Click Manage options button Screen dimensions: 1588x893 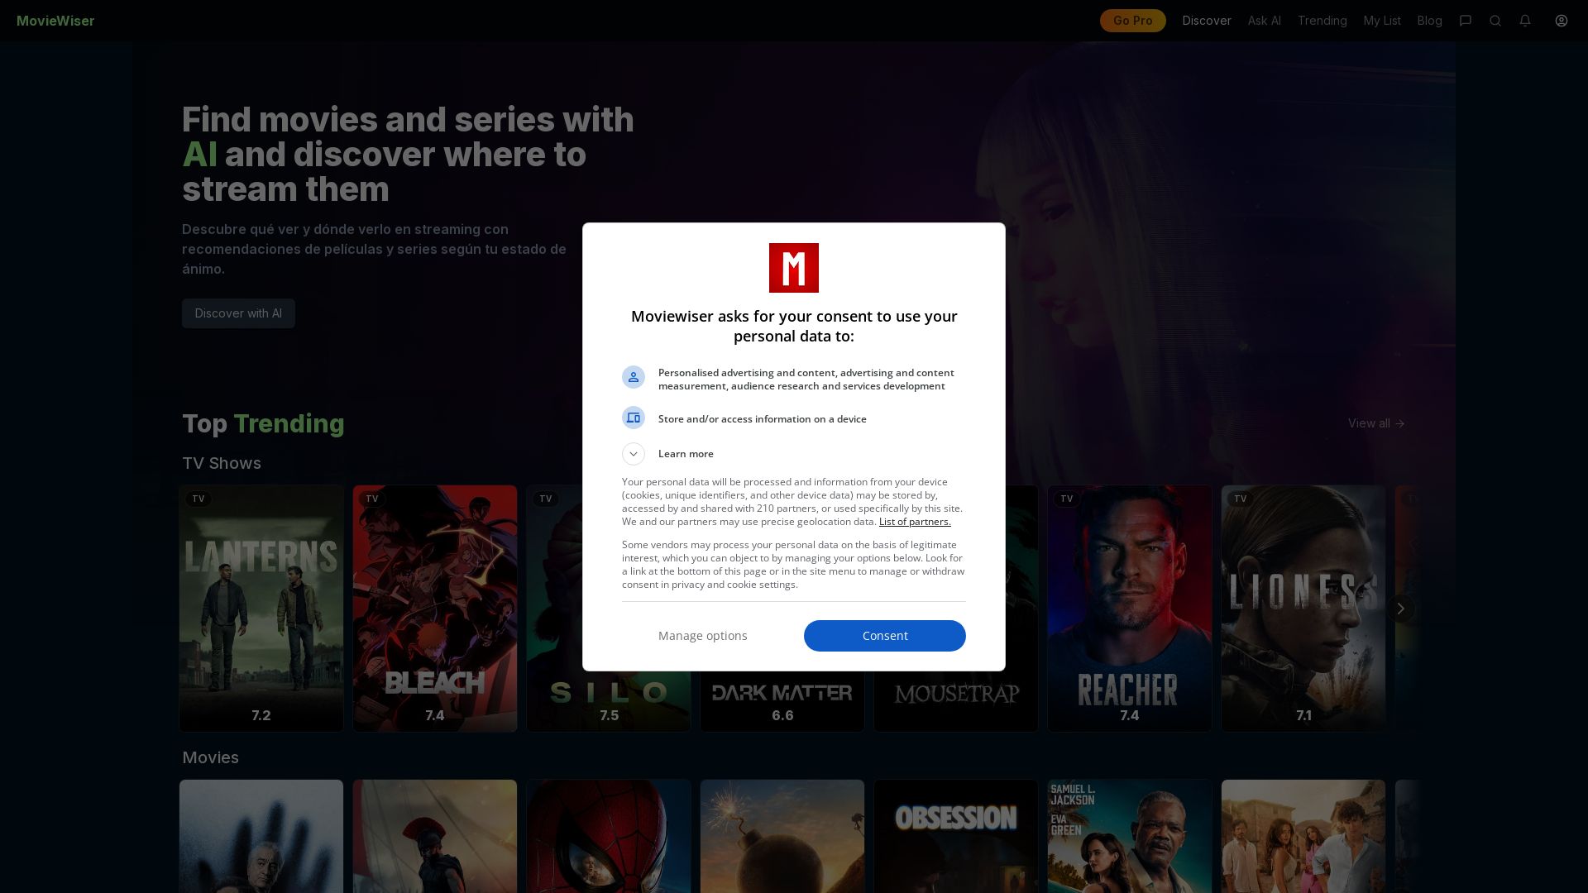click(x=703, y=636)
